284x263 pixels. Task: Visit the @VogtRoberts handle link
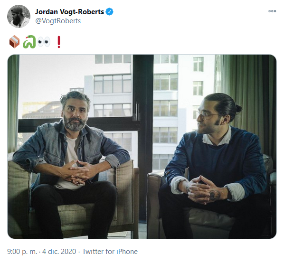click(58, 21)
